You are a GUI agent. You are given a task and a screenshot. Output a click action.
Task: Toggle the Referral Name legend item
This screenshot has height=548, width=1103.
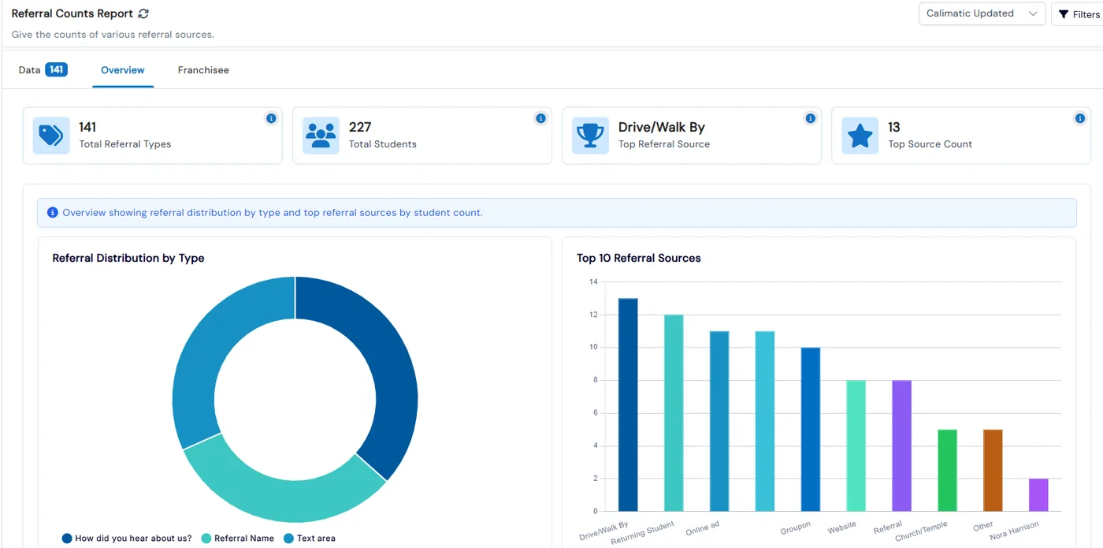click(x=238, y=539)
